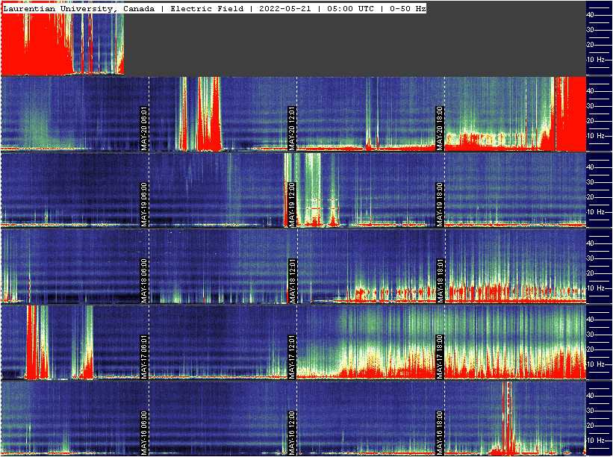
Task: Click the MAY-18 06:00 time marker
Action: [x=145, y=281]
